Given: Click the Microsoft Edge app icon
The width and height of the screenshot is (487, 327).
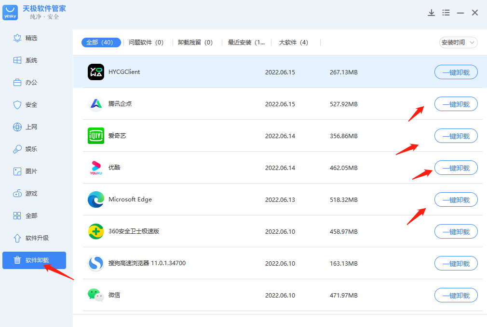Looking at the screenshot, I should point(96,199).
